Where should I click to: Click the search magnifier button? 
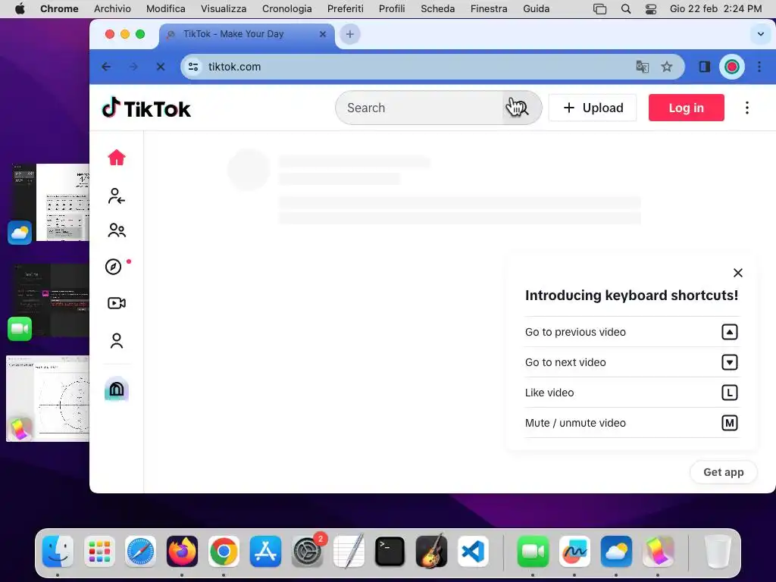521,108
